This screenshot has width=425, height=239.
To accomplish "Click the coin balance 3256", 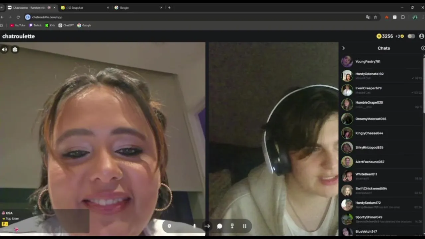I will tap(385, 36).
